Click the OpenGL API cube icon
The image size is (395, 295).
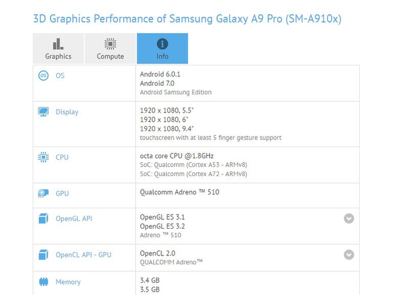coord(43,218)
